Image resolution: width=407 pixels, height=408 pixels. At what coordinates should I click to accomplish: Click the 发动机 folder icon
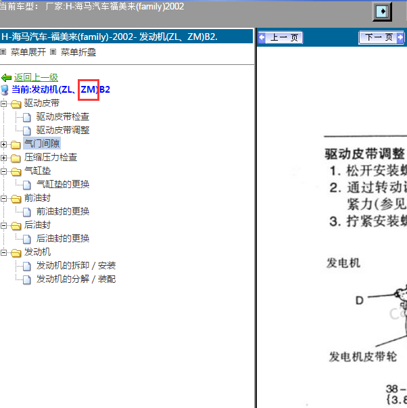pos(16,253)
